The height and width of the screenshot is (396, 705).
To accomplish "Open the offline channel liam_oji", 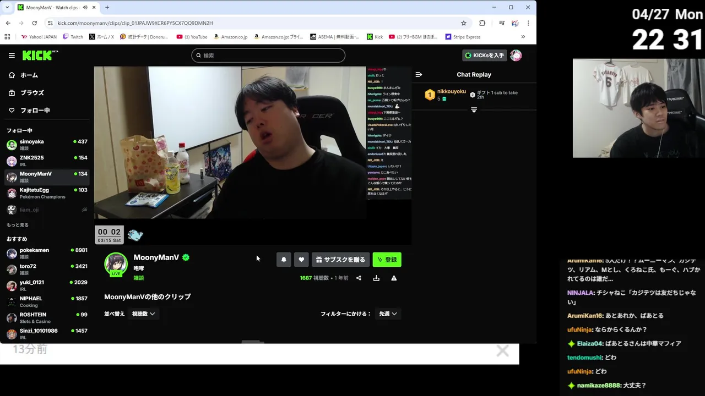I will (x=47, y=210).
